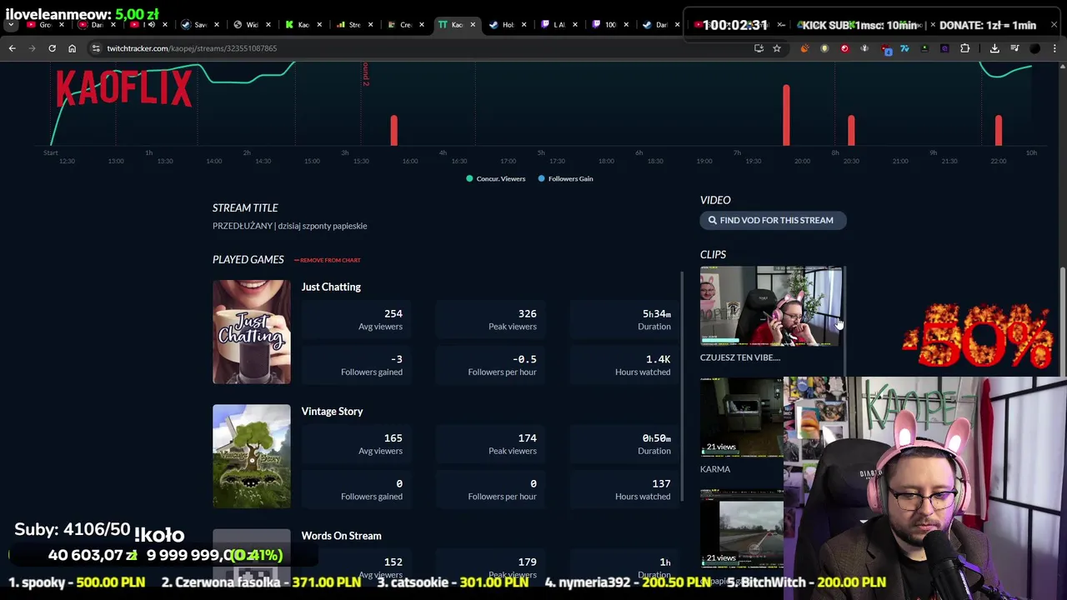
Task: Mute the tab playing audio via speaker icon
Action: click(x=151, y=25)
